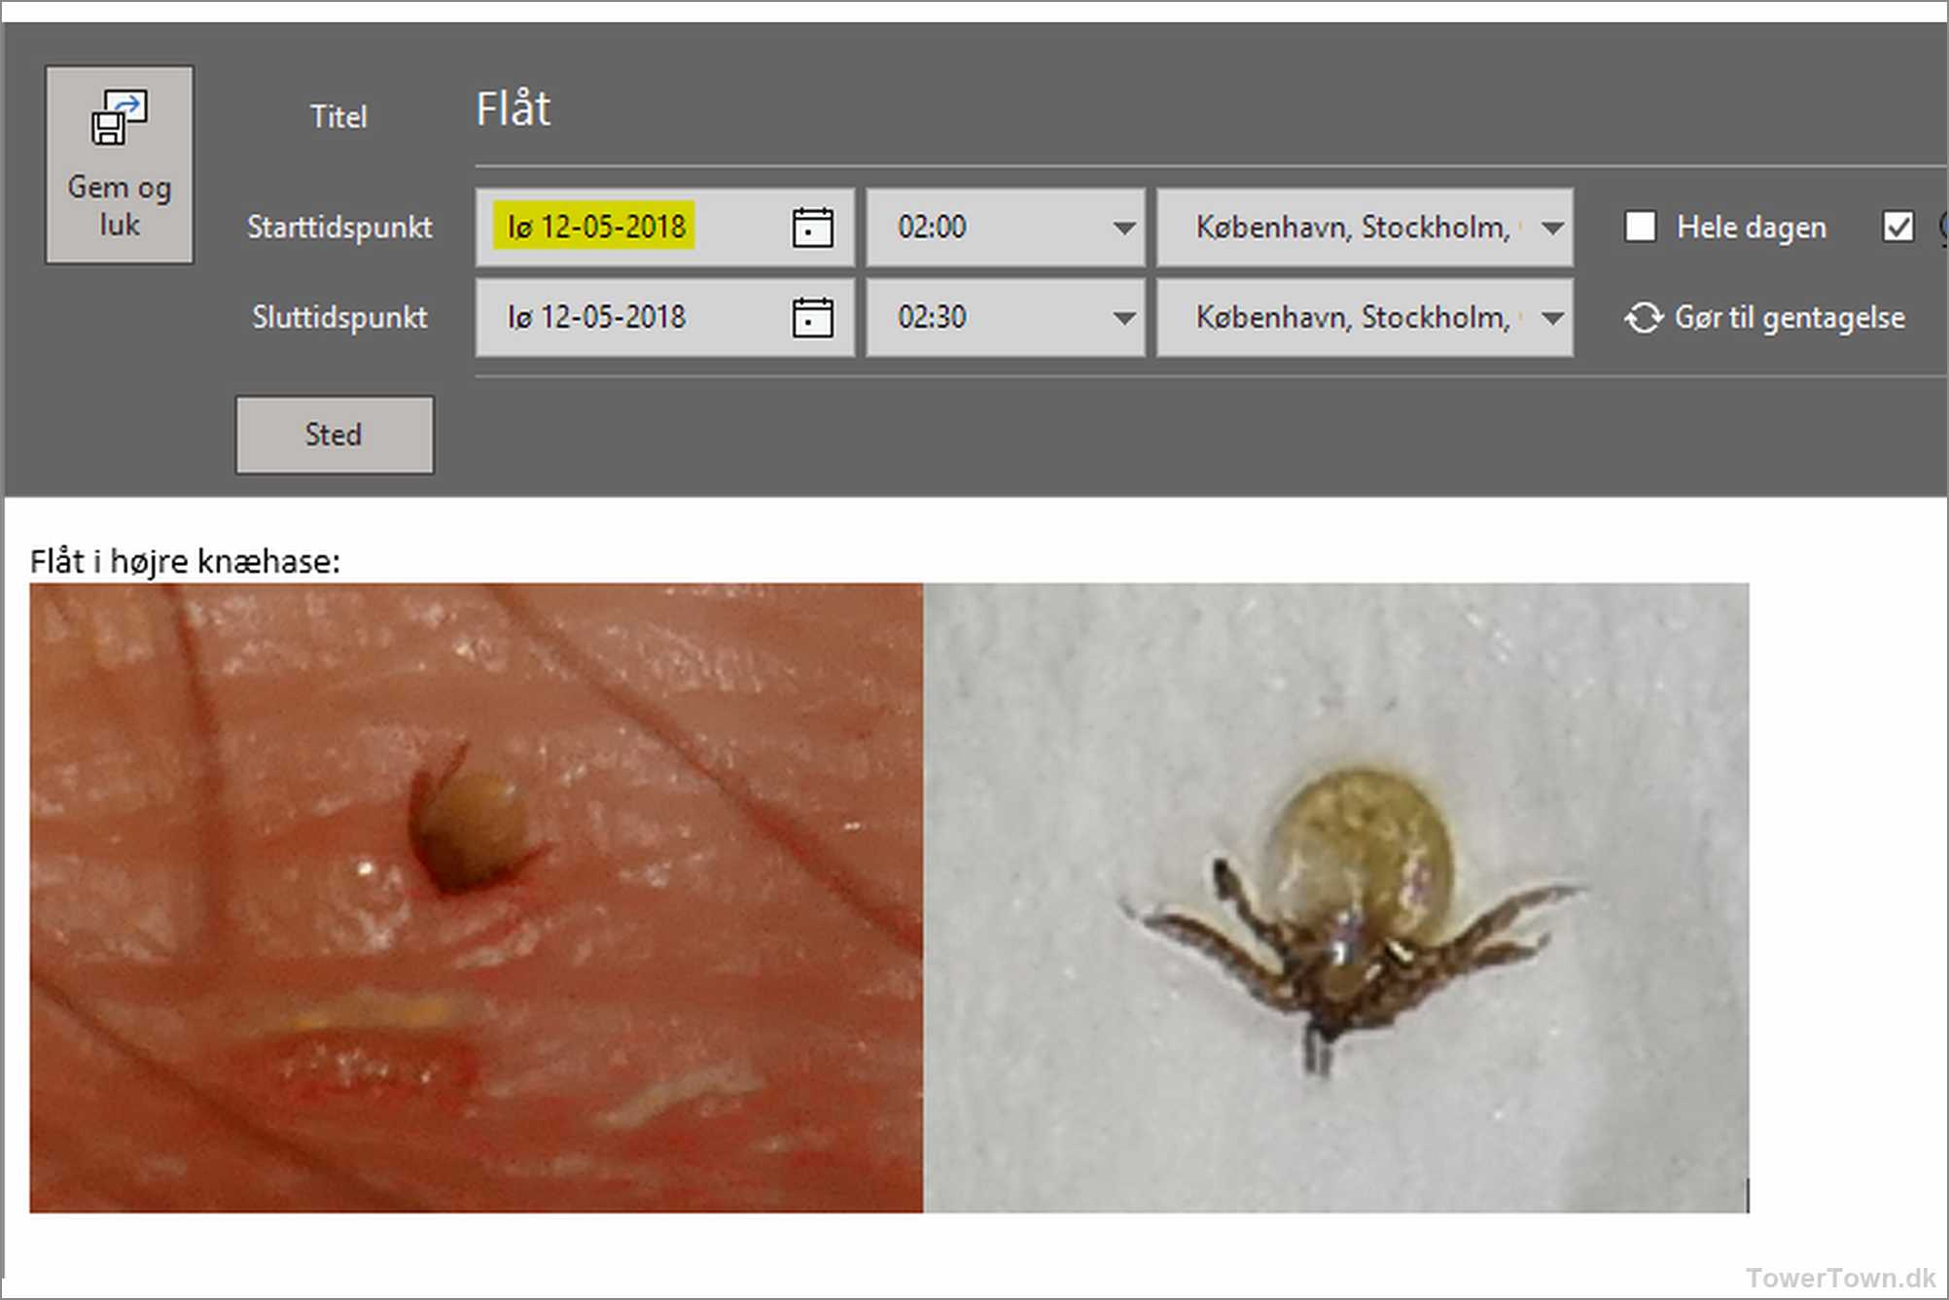
Task: Open the end date calendar picker
Action: coord(812,318)
